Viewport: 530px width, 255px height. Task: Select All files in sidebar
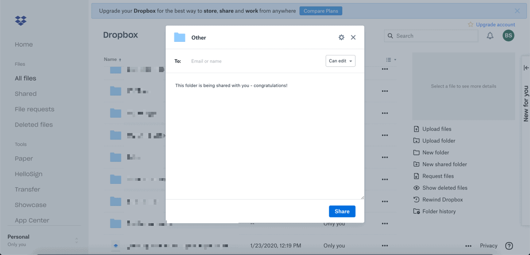[x=25, y=78]
